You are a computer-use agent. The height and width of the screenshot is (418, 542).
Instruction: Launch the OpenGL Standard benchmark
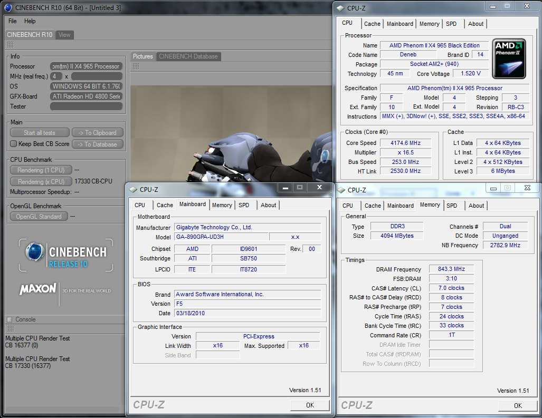pyautogui.click(x=39, y=216)
